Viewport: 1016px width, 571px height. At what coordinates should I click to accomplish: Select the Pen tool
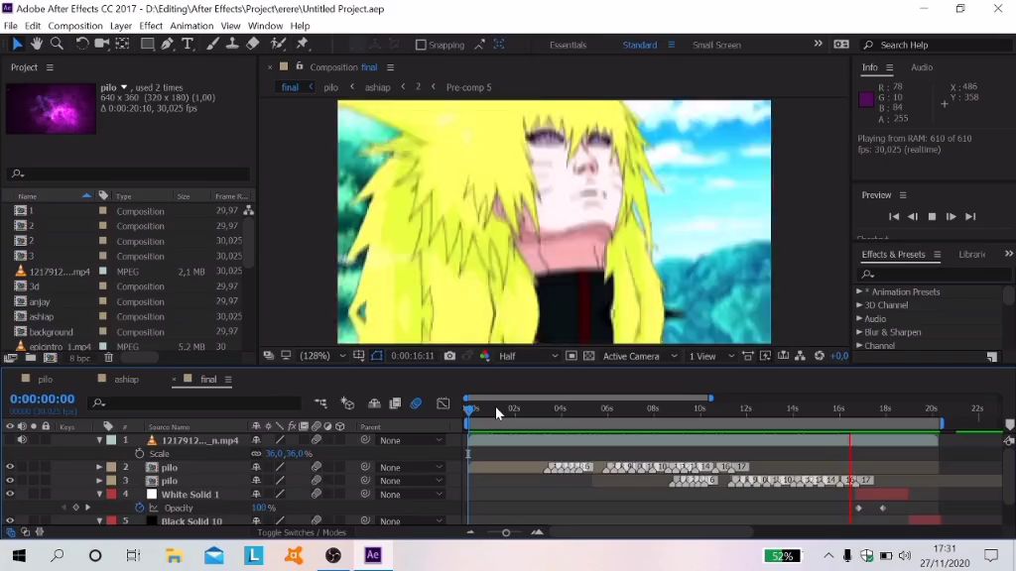[167, 44]
